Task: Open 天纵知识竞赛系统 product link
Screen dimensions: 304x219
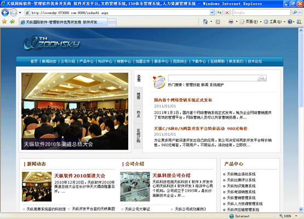Action: tap(241, 186)
